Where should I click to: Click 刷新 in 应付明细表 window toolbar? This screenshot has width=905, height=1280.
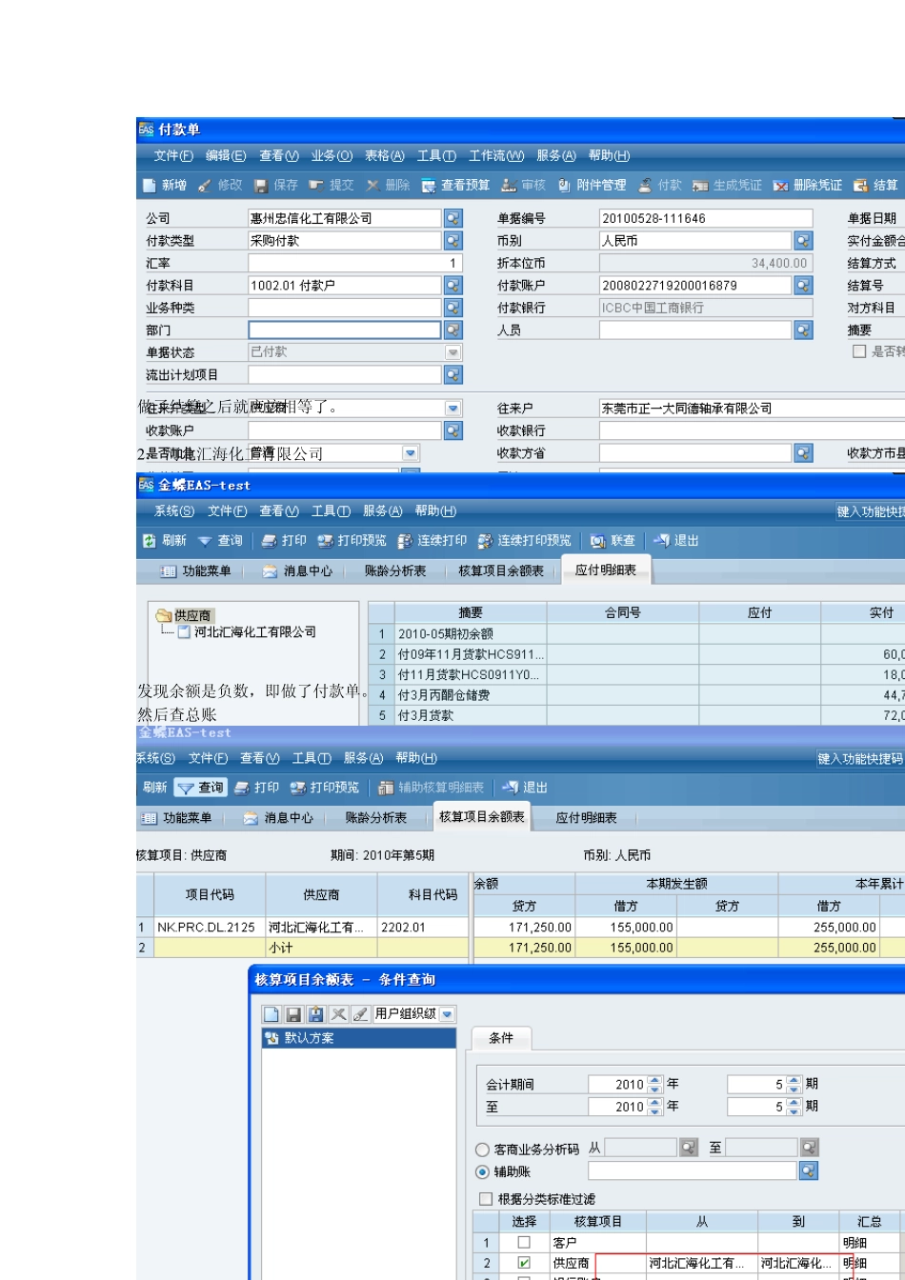[165, 541]
